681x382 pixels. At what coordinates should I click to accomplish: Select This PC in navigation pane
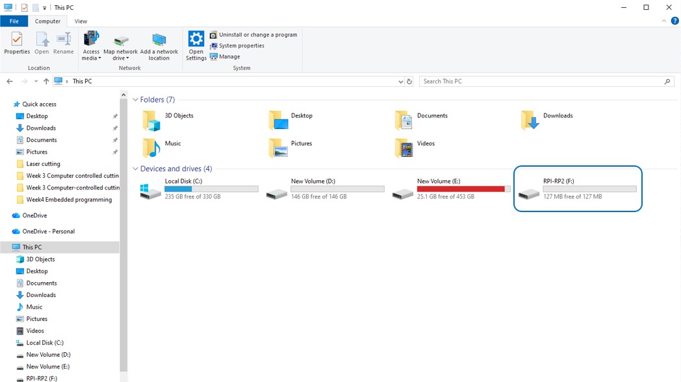coord(32,247)
